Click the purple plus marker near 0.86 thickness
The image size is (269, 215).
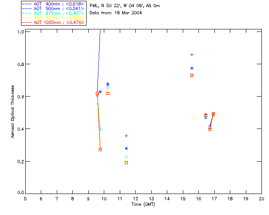click(x=192, y=55)
